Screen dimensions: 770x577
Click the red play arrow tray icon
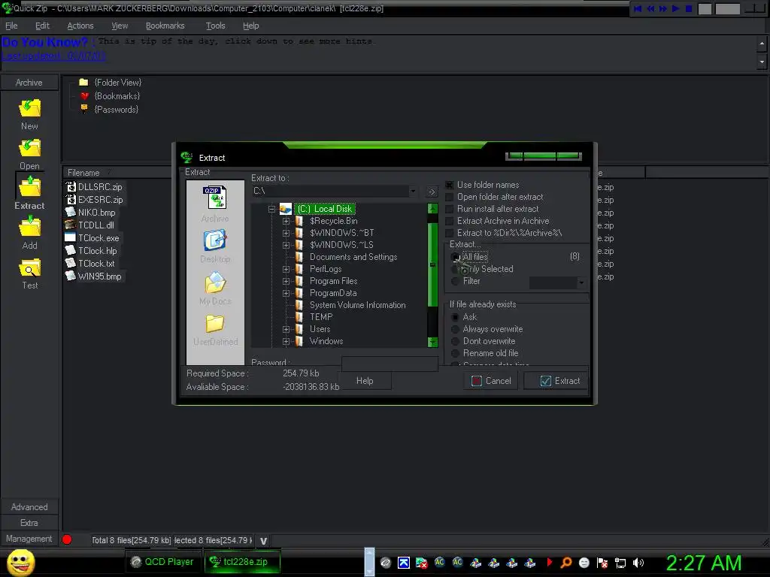point(549,562)
